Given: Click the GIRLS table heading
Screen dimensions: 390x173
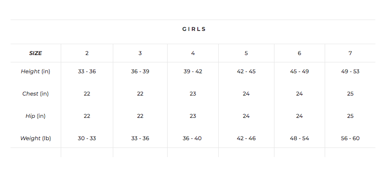Looking at the screenshot, I should 194,29.
